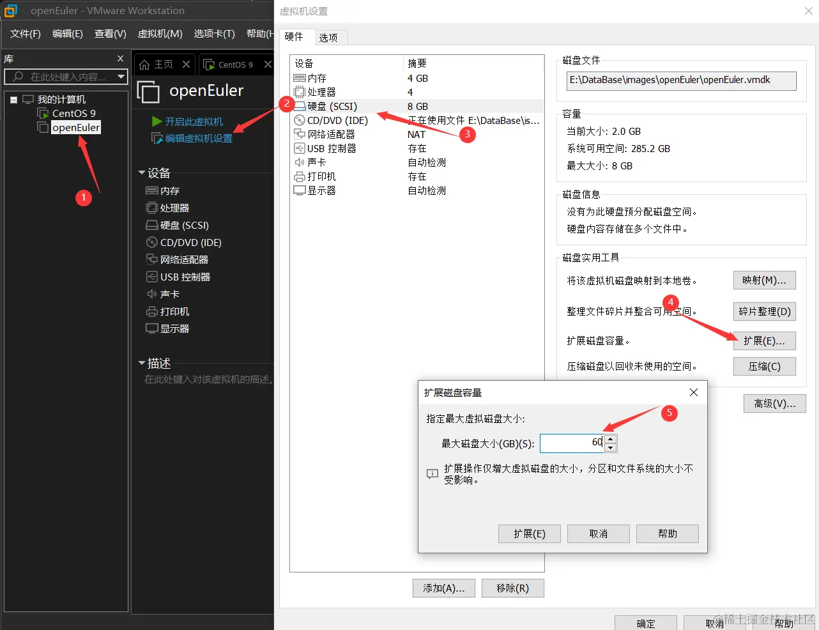Start the VM with the green 开启此虚拟机 icon
The image size is (819, 630).
click(x=157, y=123)
